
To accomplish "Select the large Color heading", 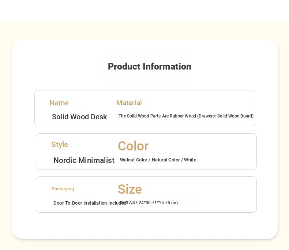I will (133, 146).
